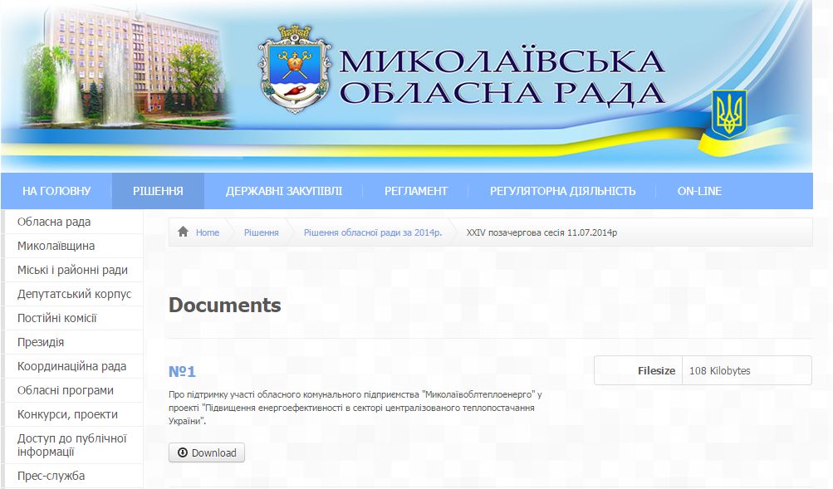
Task: Open the НА ГОЛОВНУ menu item
Action: tap(56, 191)
